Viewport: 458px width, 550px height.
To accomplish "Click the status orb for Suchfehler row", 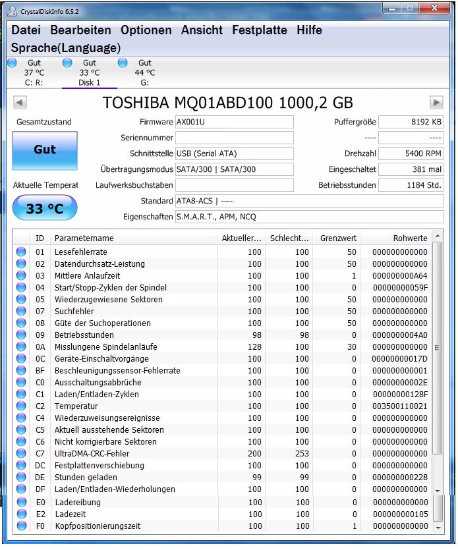I will pos(21,311).
